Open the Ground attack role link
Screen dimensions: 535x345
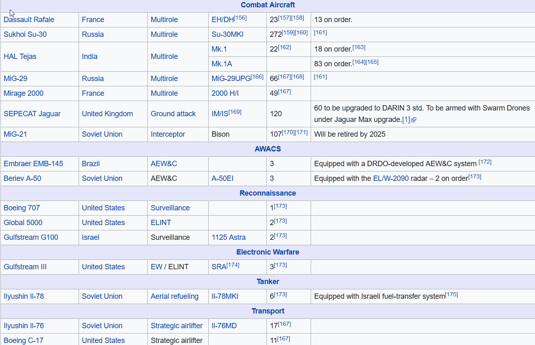point(173,114)
